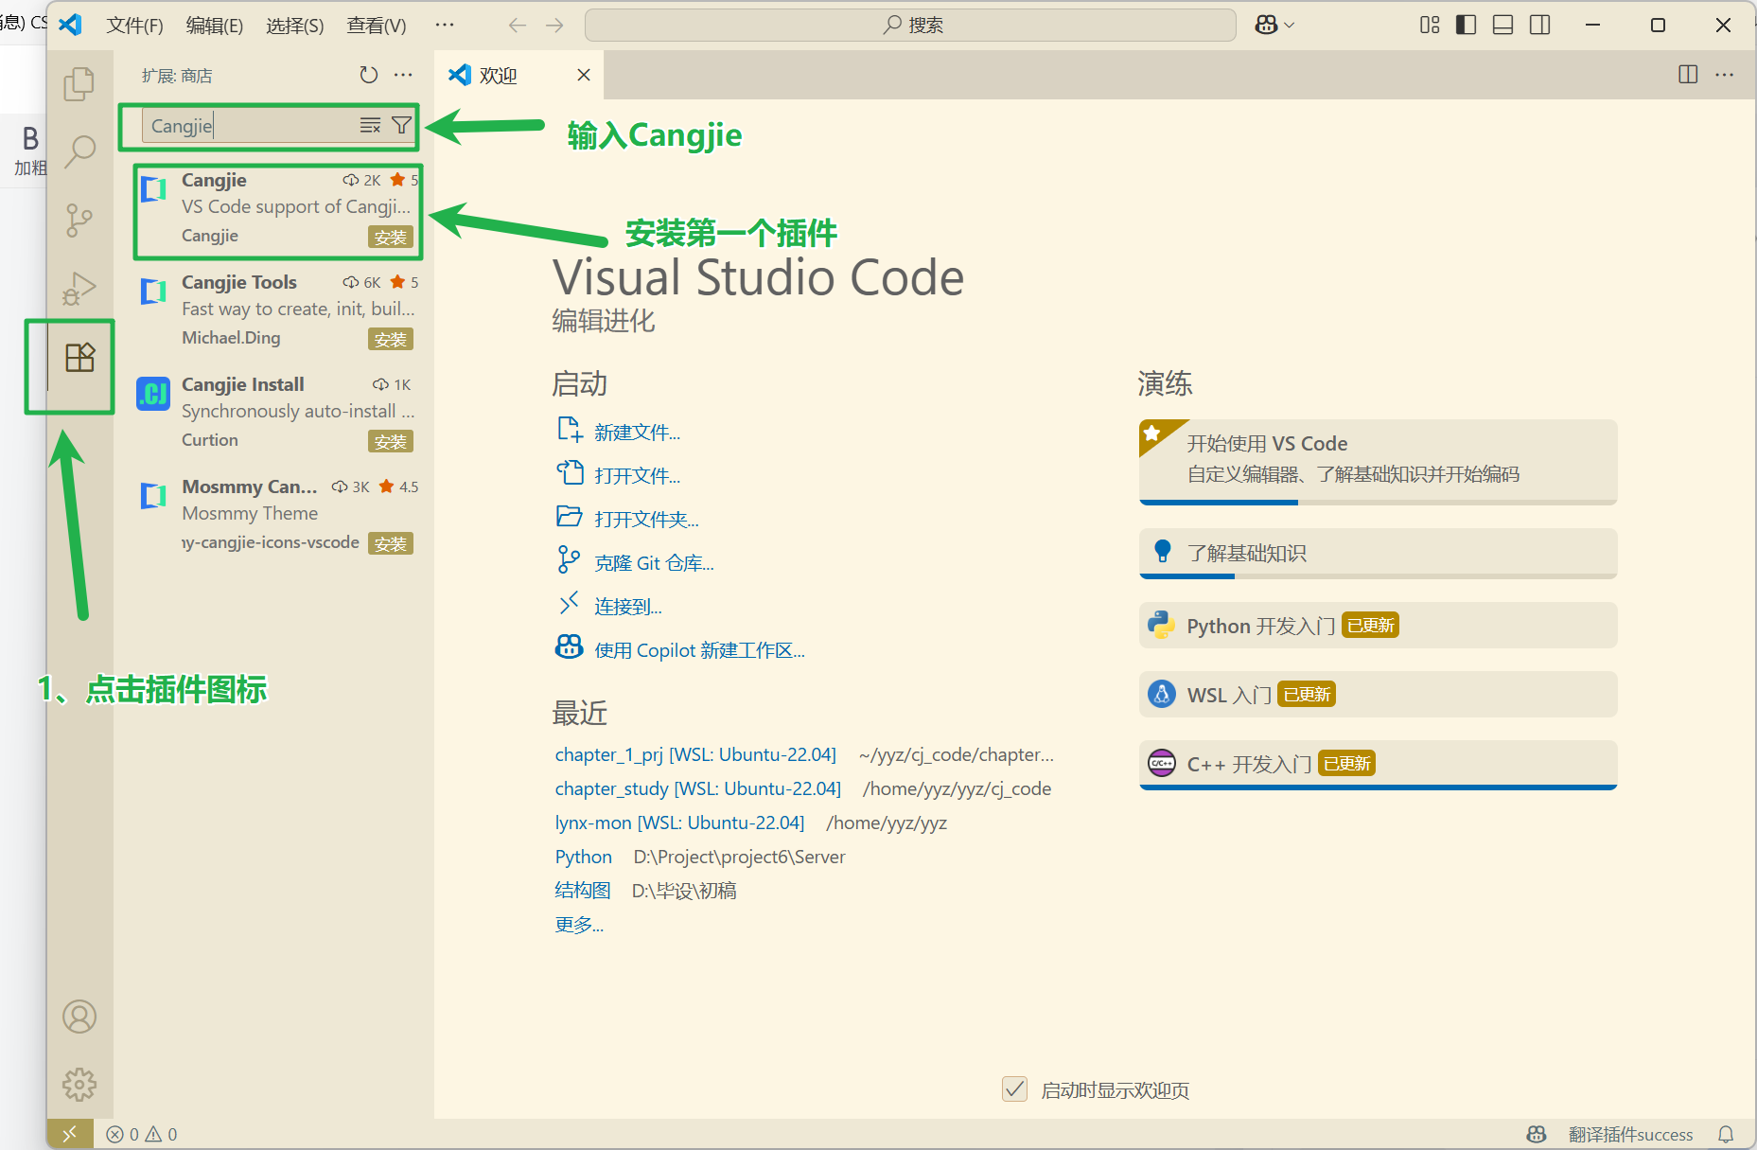Open the 查看(V) menu

376,26
